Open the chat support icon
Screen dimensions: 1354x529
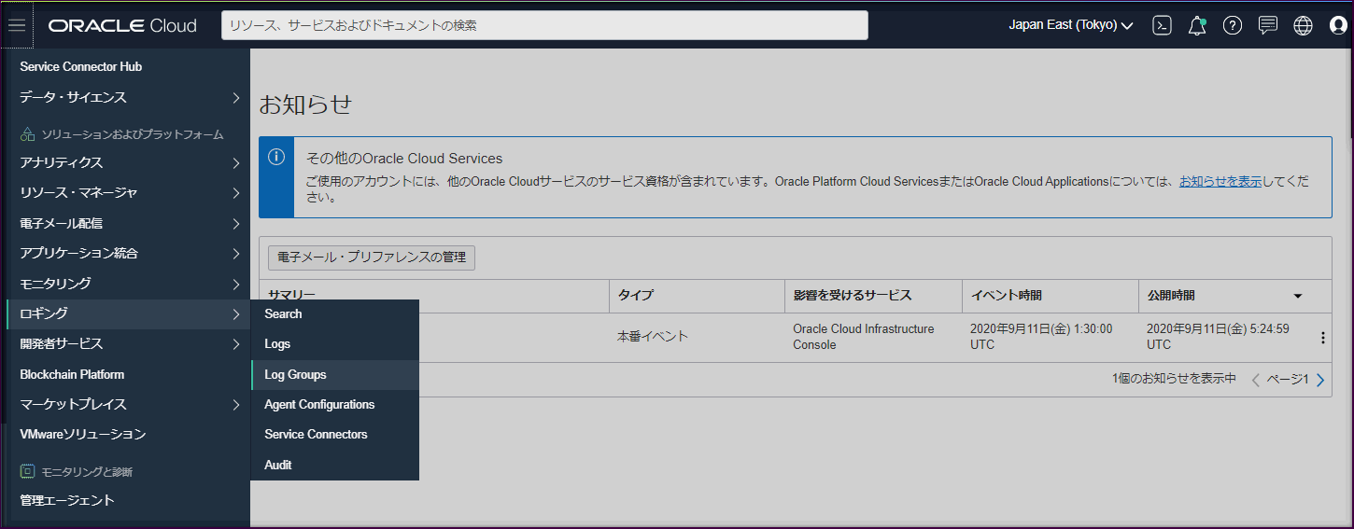(x=1268, y=25)
